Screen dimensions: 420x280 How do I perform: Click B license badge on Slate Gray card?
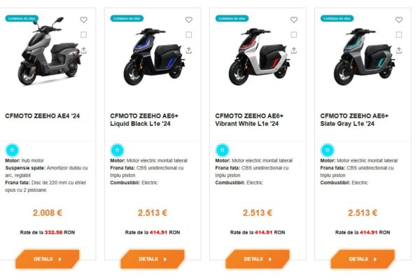[328, 150]
